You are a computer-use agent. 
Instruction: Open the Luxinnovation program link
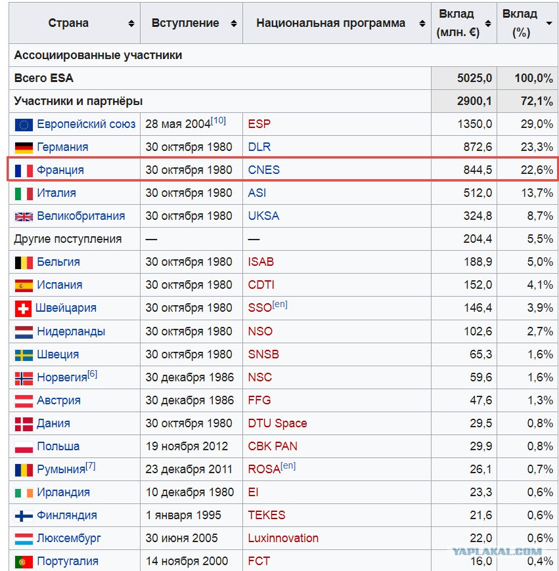coord(284,539)
